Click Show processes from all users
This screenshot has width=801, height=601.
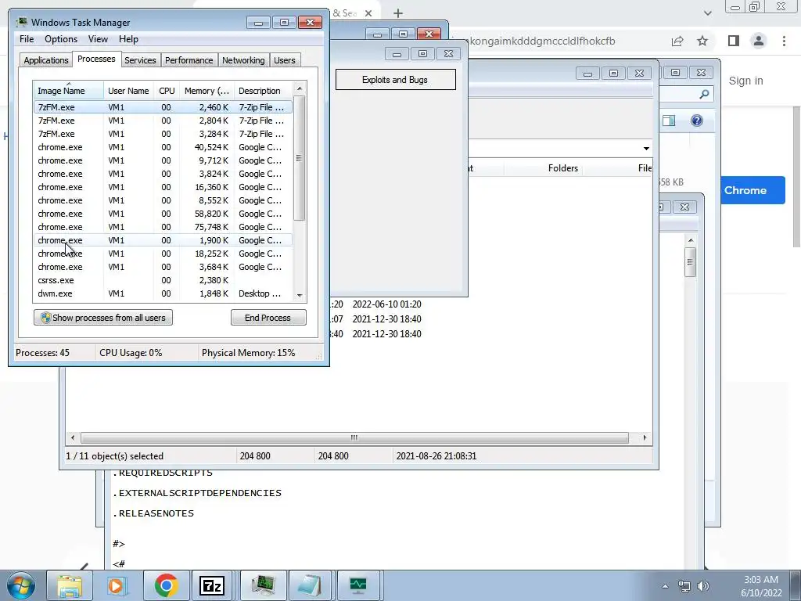[x=103, y=318]
